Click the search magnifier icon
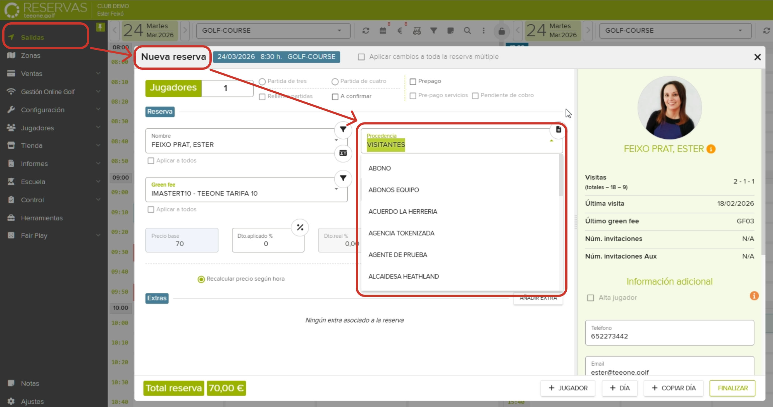 point(467,31)
